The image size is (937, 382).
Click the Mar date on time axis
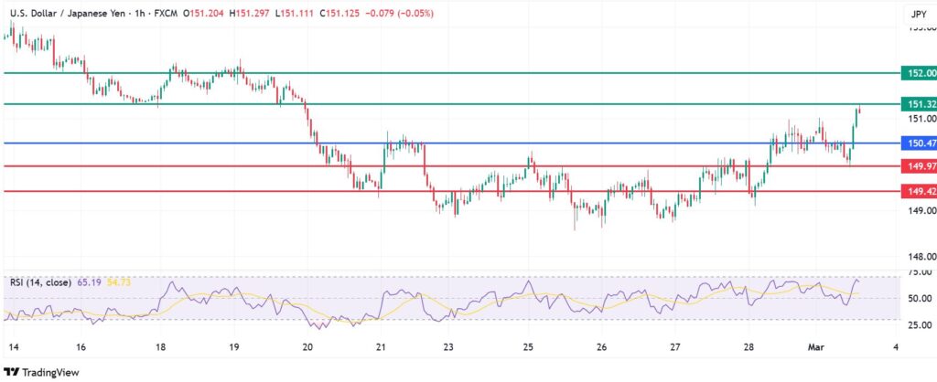tap(820, 347)
